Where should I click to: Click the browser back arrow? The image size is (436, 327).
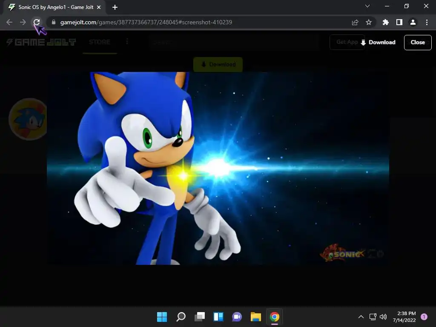click(9, 22)
